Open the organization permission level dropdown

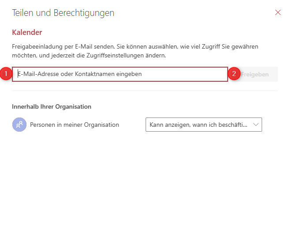click(203, 125)
